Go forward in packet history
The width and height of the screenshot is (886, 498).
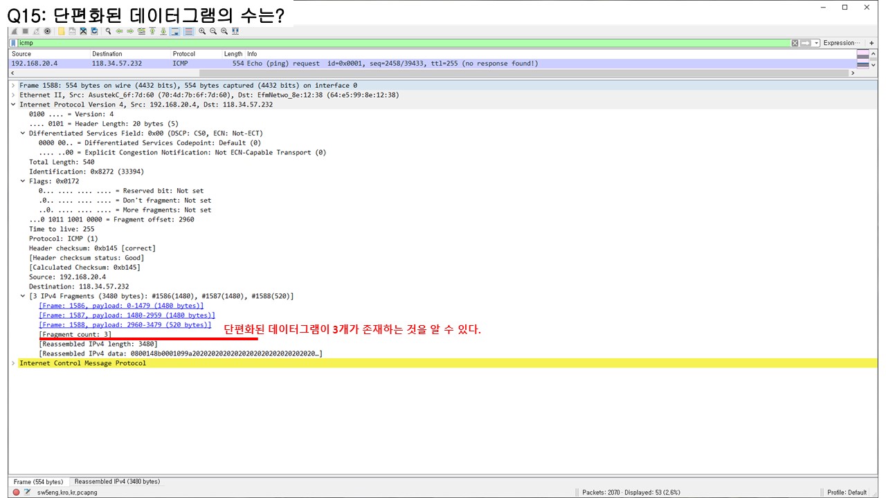coord(130,31)
